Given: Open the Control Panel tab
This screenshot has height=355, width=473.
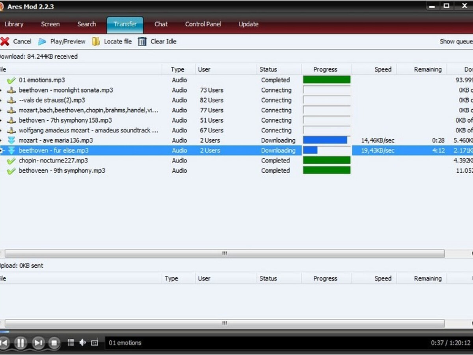Looking at the screenshot, I should point(203,24).
